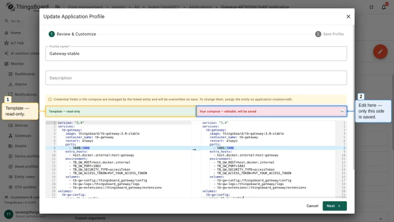Image resolution: width=394 pixels, height=222 pixels.
Task: Open Agent-1bzqH8C1 breadcrumb
Action: [164, 7]
